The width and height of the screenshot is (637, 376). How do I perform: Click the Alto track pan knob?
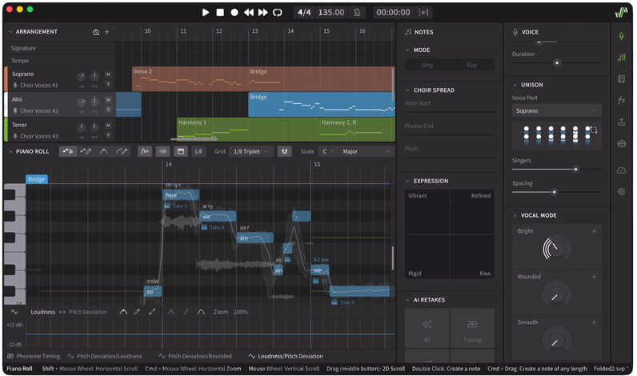click(x=94, y=101)
